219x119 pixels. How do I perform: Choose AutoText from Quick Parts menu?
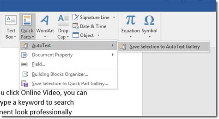pyautogui.click(x=68, y=46)
